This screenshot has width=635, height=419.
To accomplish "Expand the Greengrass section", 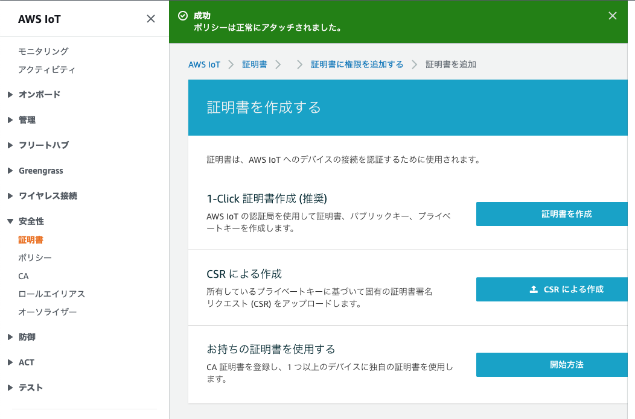I will (10, 171).
